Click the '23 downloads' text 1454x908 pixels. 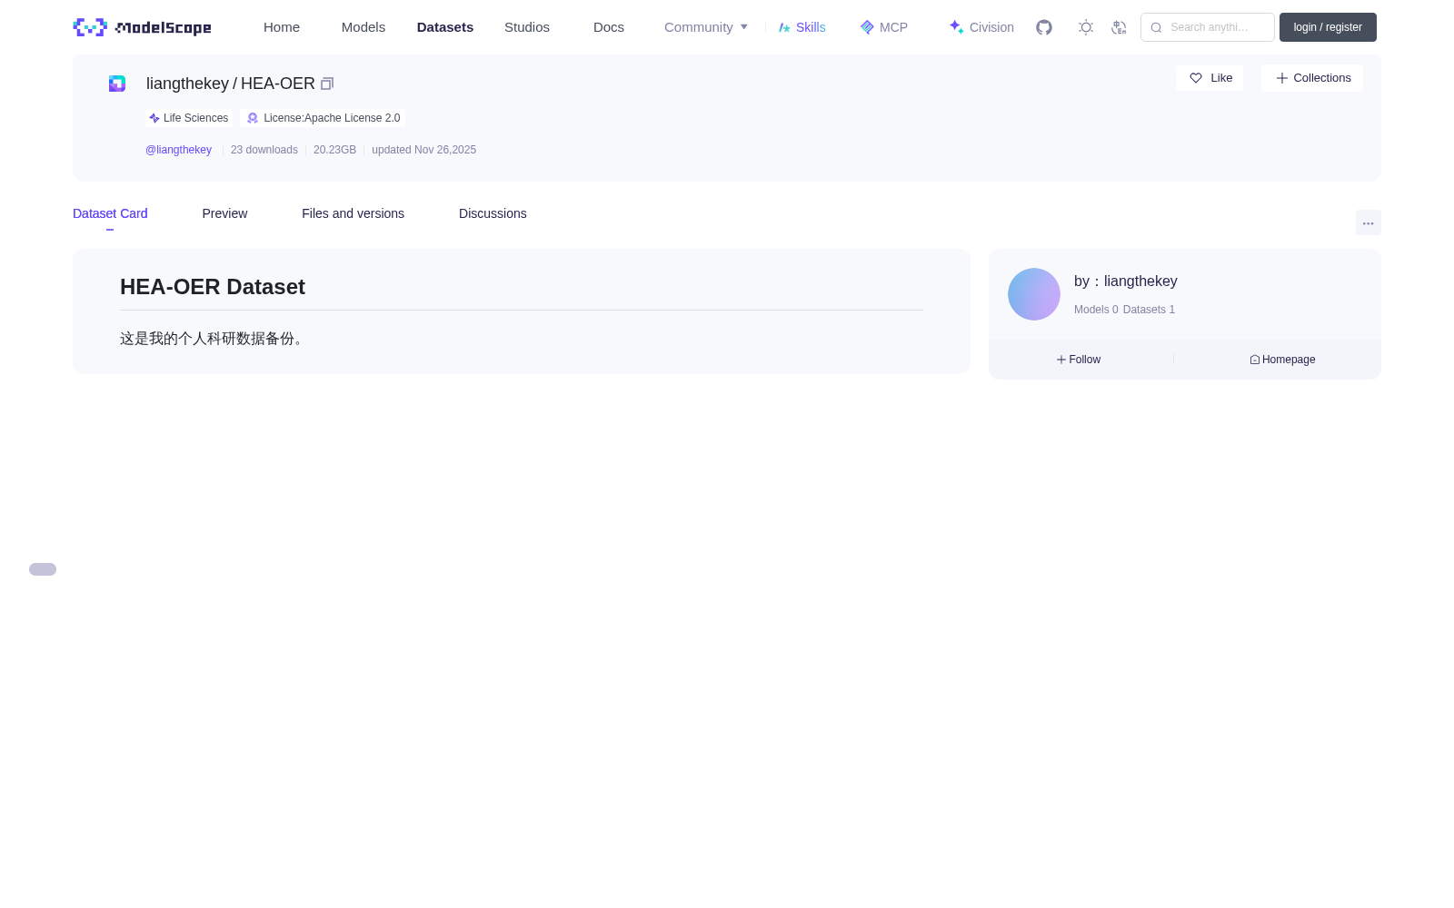[x=264, y=150]
